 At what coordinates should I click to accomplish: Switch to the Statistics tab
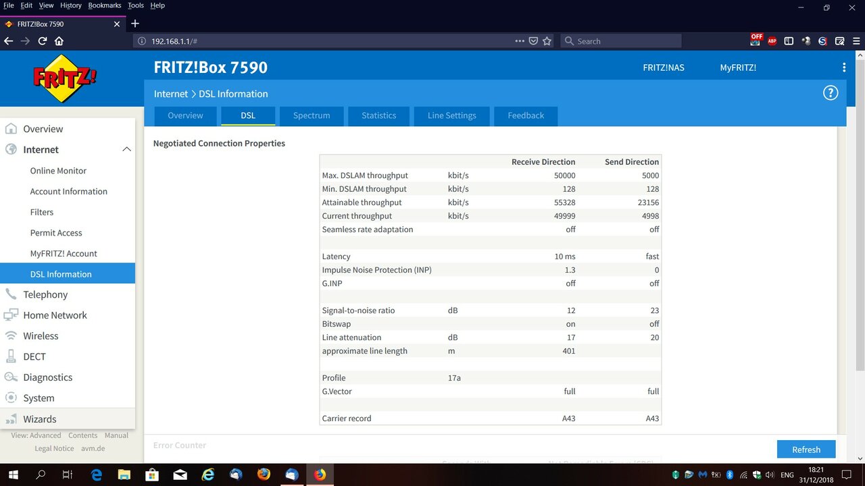click(x=378, y=115)
